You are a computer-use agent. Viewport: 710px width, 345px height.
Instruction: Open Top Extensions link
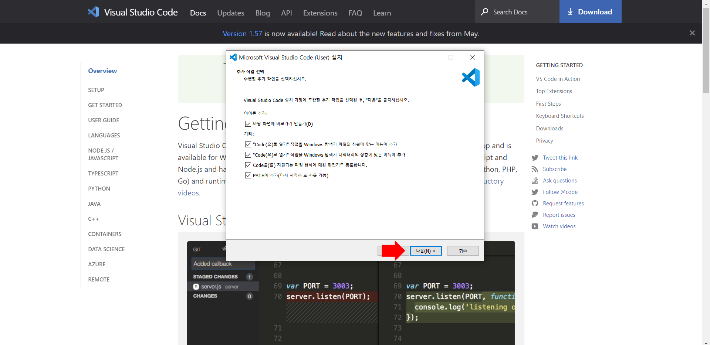(554, 91)
